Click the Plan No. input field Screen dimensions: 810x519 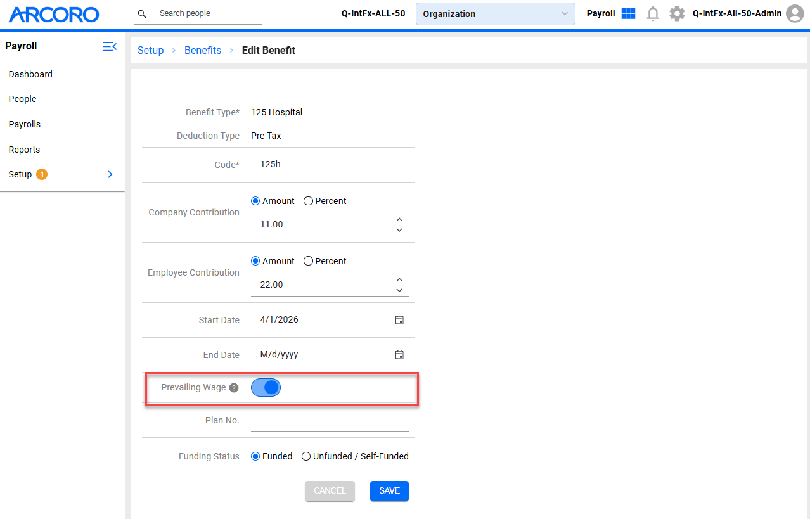coord(330,420)
